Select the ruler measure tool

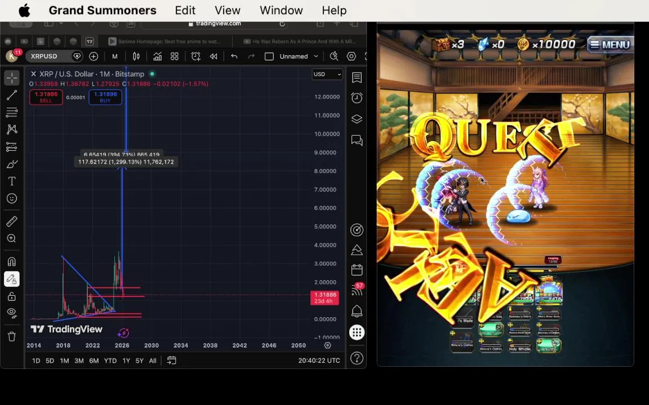click(x=12, y=222)
